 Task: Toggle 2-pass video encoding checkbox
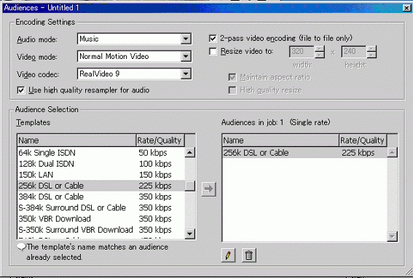(213, 39)
